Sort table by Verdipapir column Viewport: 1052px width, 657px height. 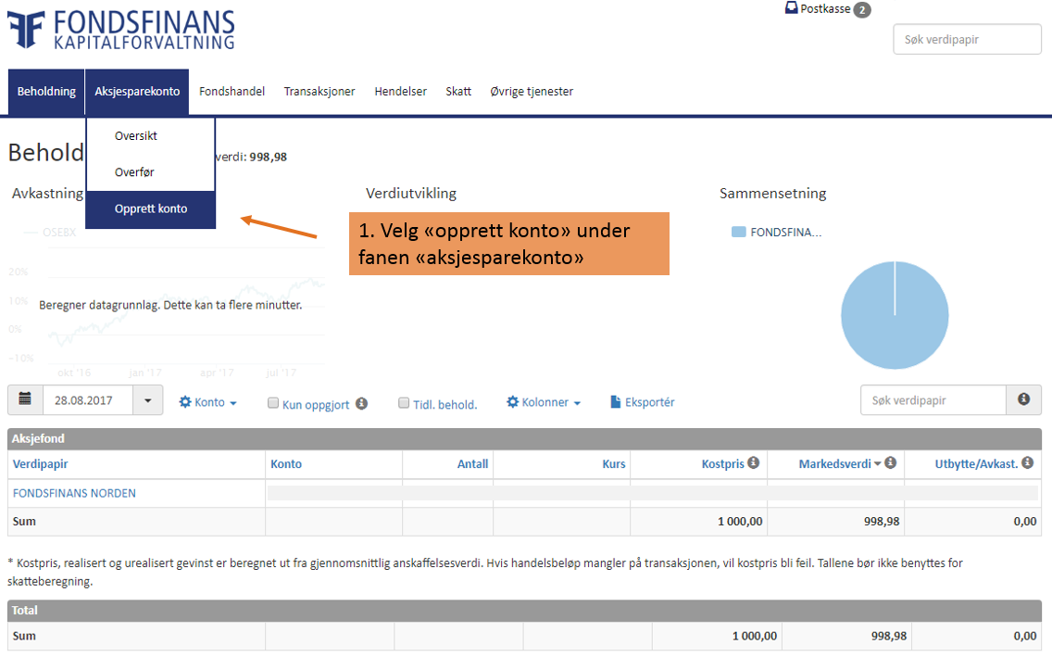click(x=40, y=463)
